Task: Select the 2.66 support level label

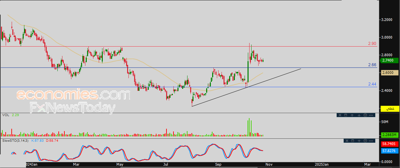Action: coord(372,65)
